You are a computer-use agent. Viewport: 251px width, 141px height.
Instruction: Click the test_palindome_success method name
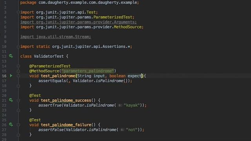pos(66,100)
